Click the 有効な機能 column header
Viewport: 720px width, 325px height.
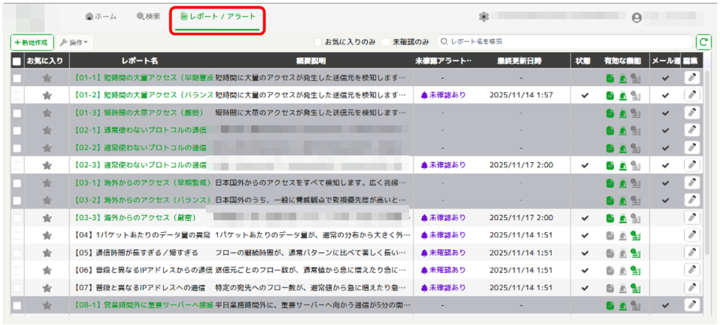point(623,61)
